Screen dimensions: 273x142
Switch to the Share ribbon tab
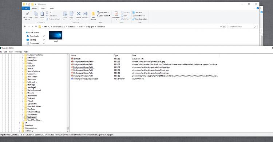(43, 8)
